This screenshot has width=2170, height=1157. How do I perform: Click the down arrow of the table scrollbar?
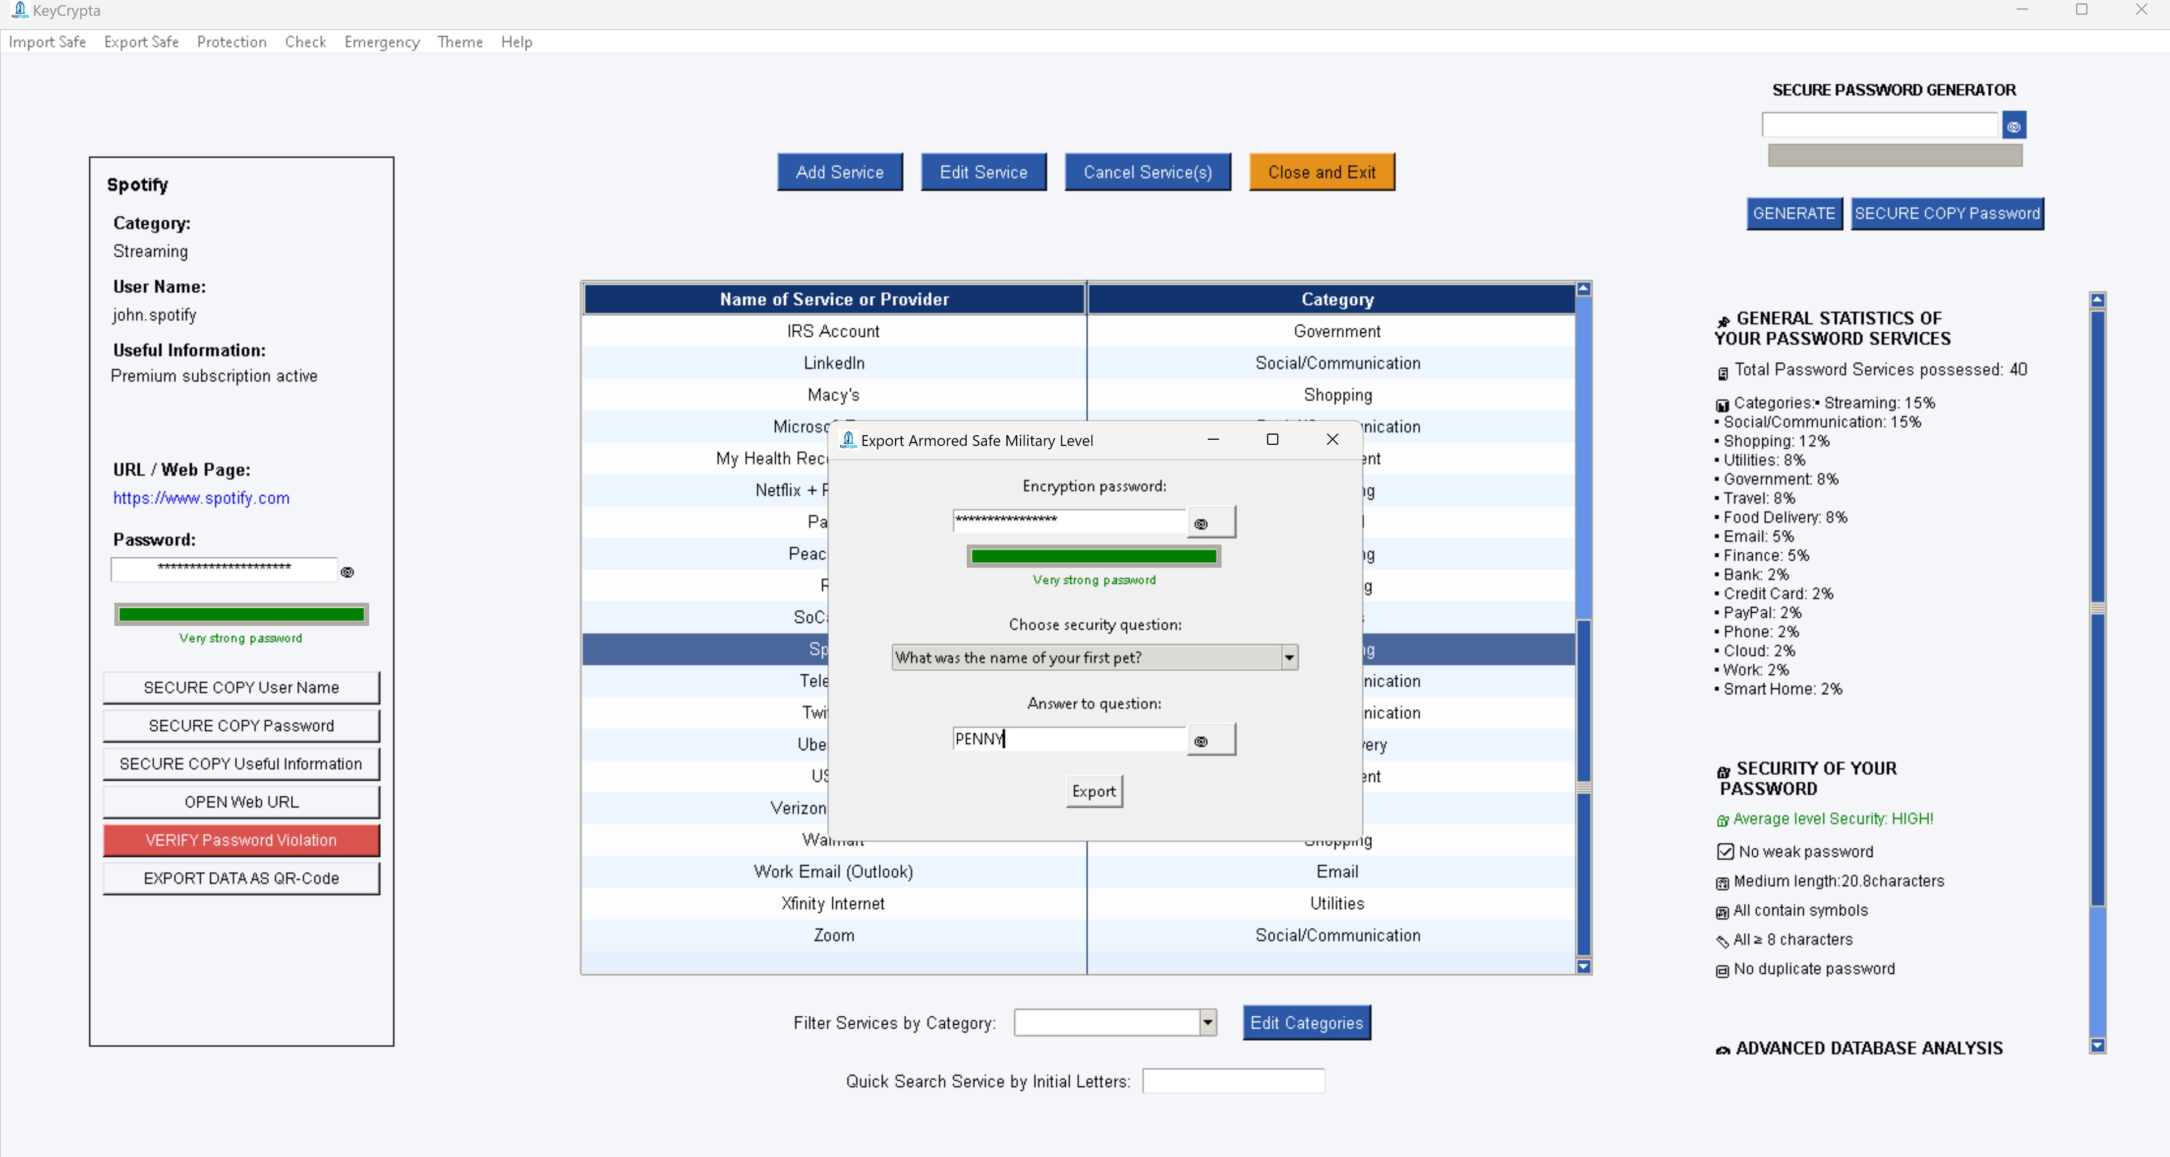[x=1584, y=967]
